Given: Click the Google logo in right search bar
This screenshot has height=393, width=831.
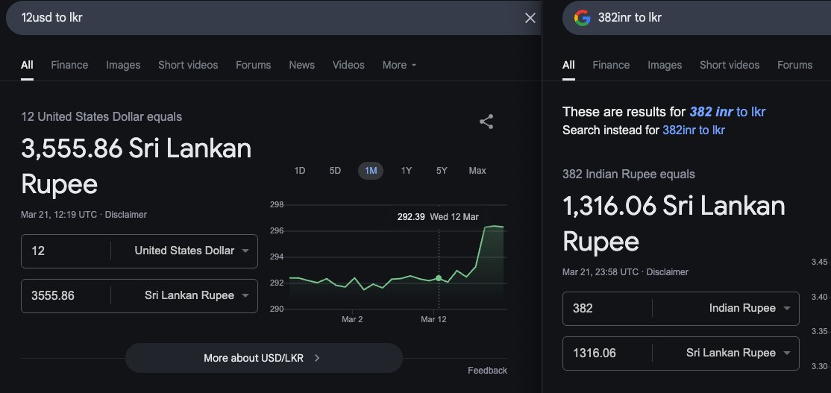Looking at the screenshot, I should (x=582, y=18).
